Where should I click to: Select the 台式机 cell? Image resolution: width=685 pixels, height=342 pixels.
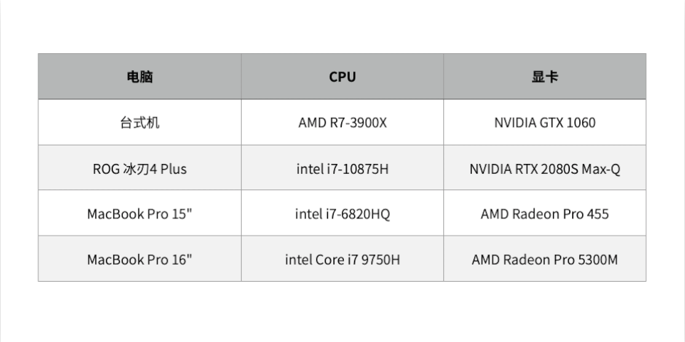click(x=139, y=123)
